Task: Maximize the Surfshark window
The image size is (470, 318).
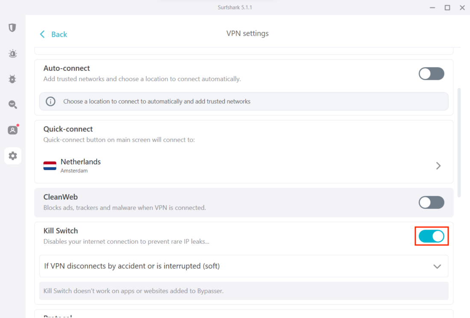Action: coord(447,8)
